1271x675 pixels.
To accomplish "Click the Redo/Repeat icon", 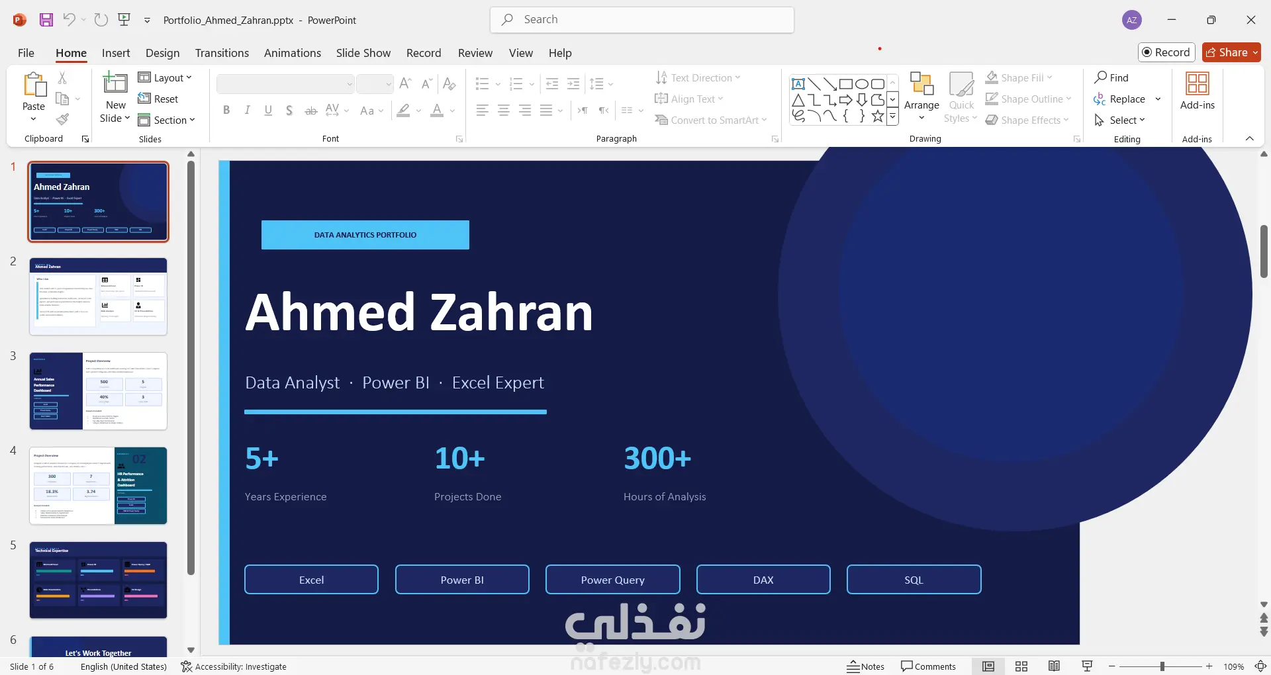I will pos(101,20).
